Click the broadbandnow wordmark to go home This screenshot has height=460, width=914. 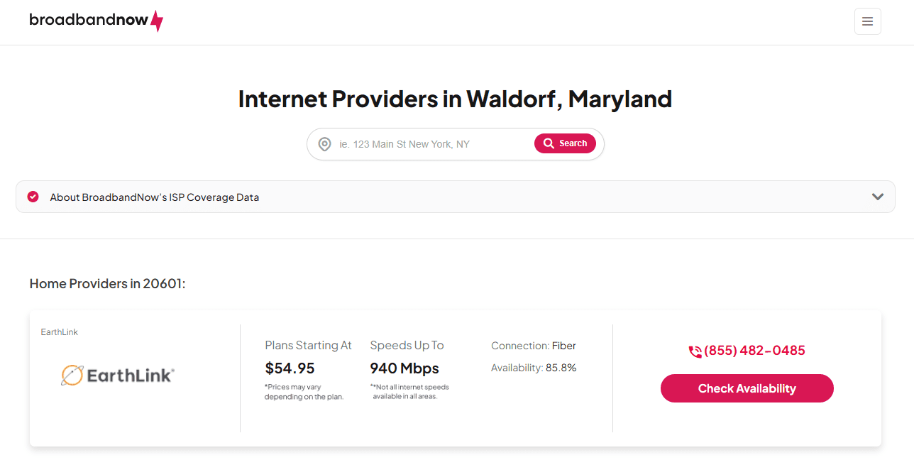click(x=88, y=20)
